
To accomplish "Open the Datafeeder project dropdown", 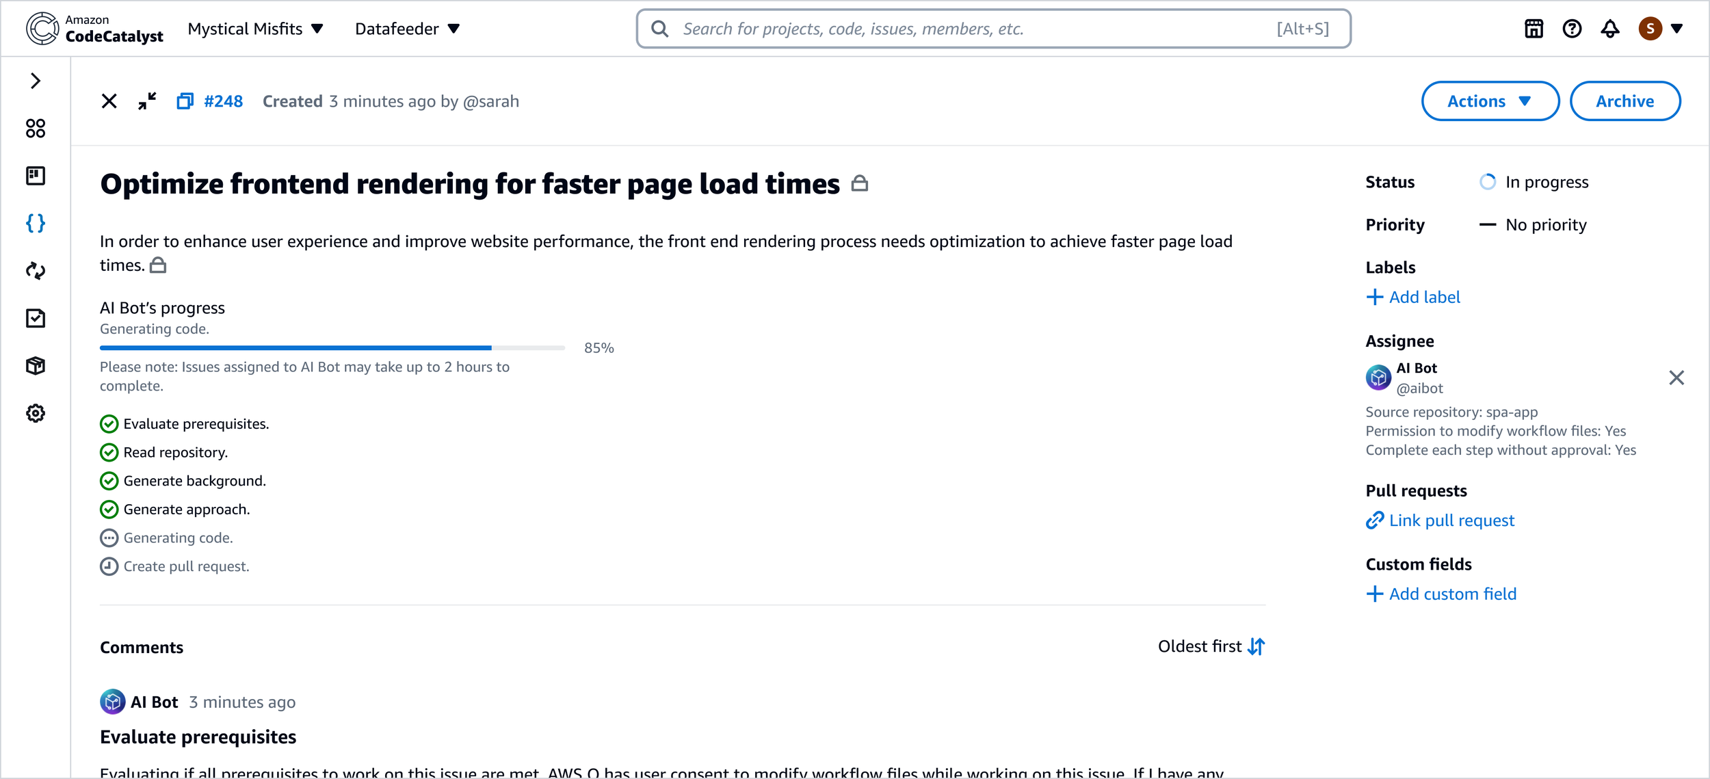I will pyautogui.click(x=407, y=29).
